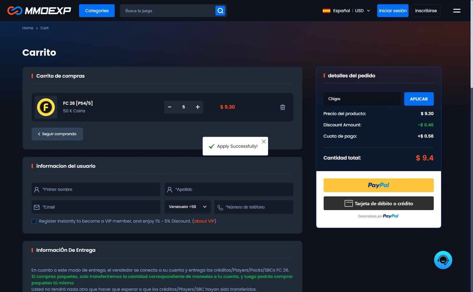Click the inscribirse button
This screenshot has width=473, height=292.
[426, 11]
